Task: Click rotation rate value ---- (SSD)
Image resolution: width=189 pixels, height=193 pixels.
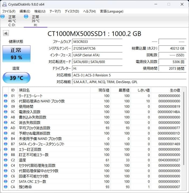Action: (172, 55)
